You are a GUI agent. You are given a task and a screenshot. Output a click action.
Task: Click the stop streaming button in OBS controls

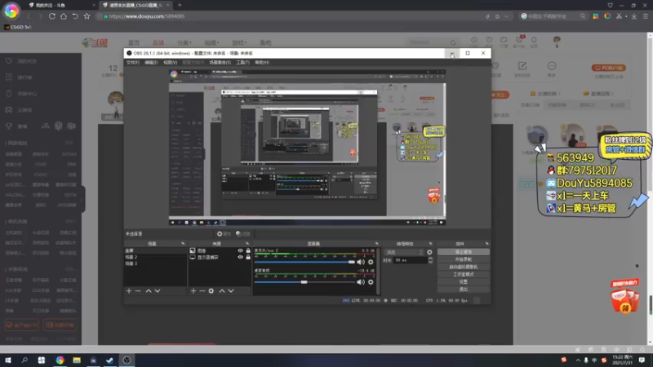coord(463,252)
